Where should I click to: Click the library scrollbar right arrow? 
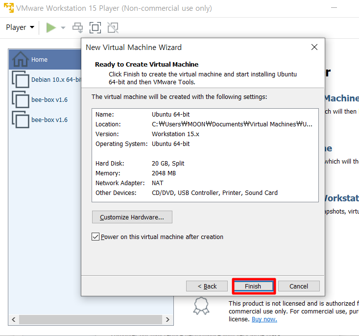pyautogui.click(x=168, y=319)
